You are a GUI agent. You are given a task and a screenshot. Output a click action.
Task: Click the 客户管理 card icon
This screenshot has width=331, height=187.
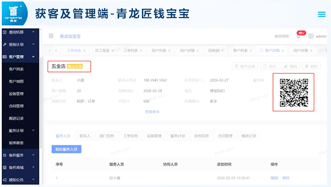click(x=5, y=57)
